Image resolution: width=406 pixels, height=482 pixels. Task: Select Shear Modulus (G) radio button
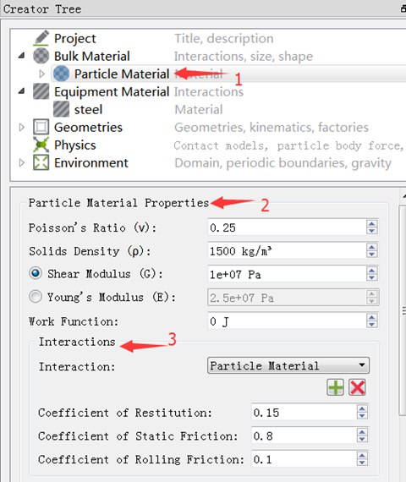click(x=36, y=273)
